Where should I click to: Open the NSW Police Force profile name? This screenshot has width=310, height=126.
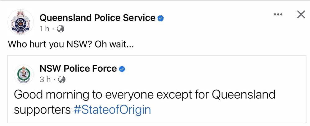point(78,69)
